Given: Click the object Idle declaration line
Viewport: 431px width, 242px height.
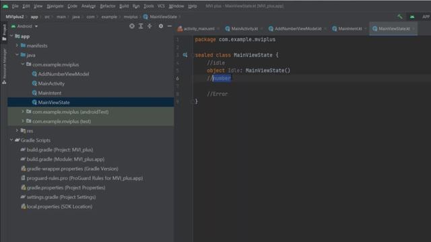Looking at the screenshot, I should 248,71.
